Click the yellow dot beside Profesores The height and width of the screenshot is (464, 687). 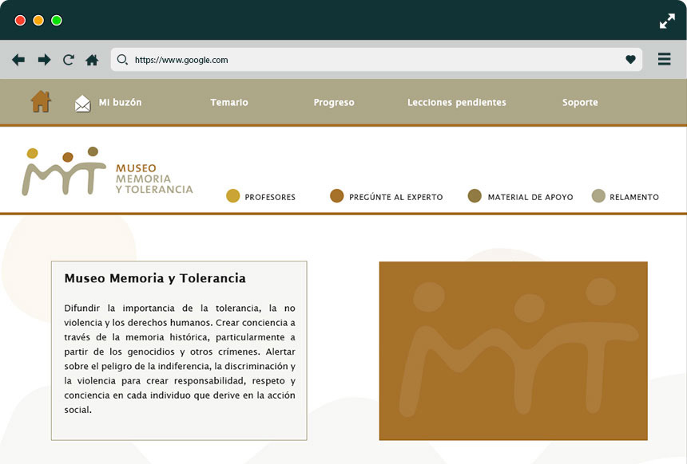pyautogui.click(x=233, y=196)
